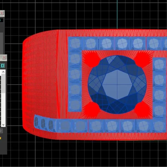Click the list scrollbar down arrow
This screenshot has height=167, width=167.
(3, 125)
